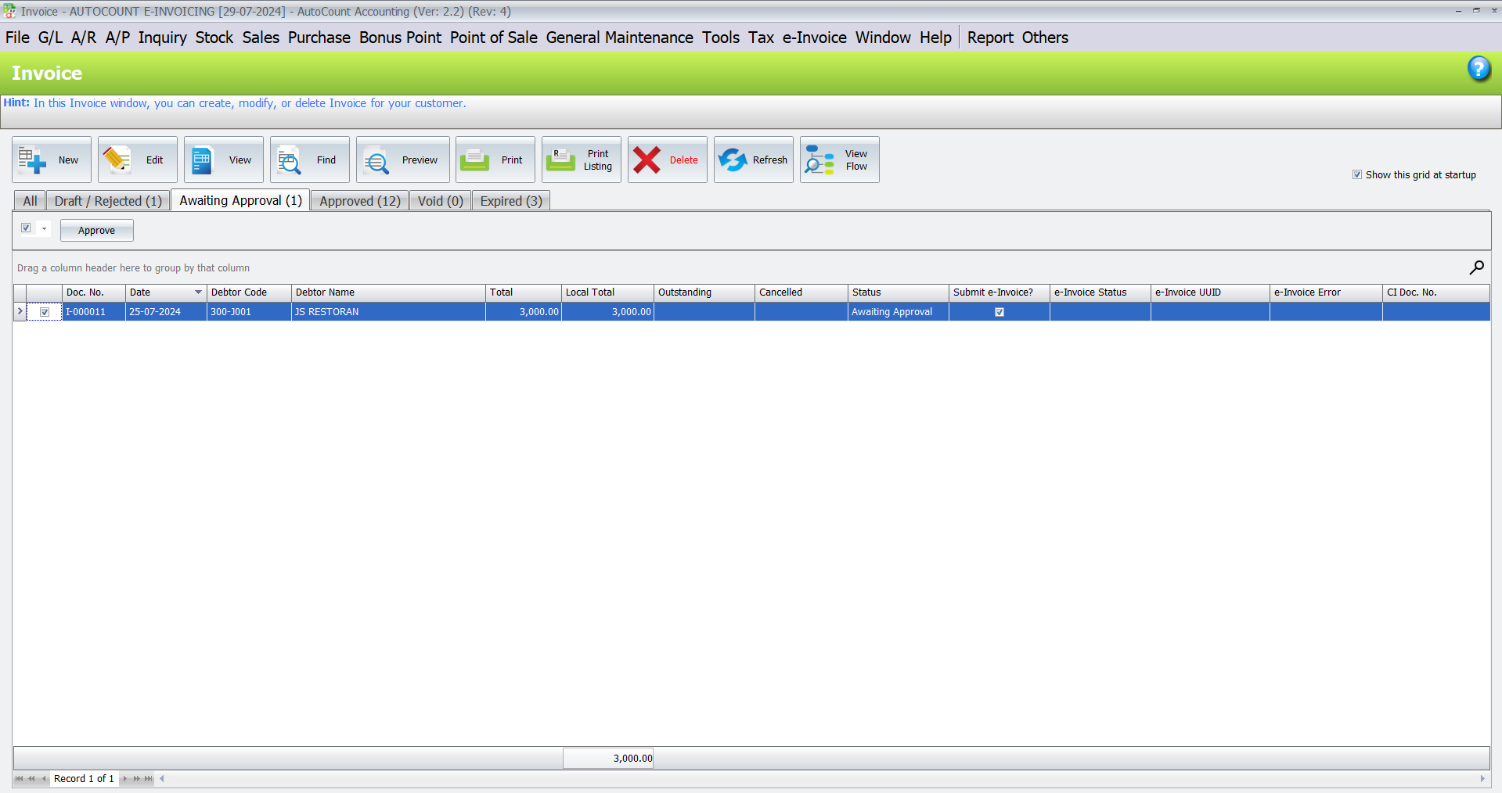The height and width of the screenshot is (793, 1502).
Task: Open the Draft / Rejected tab
Action: pos(108,200)
